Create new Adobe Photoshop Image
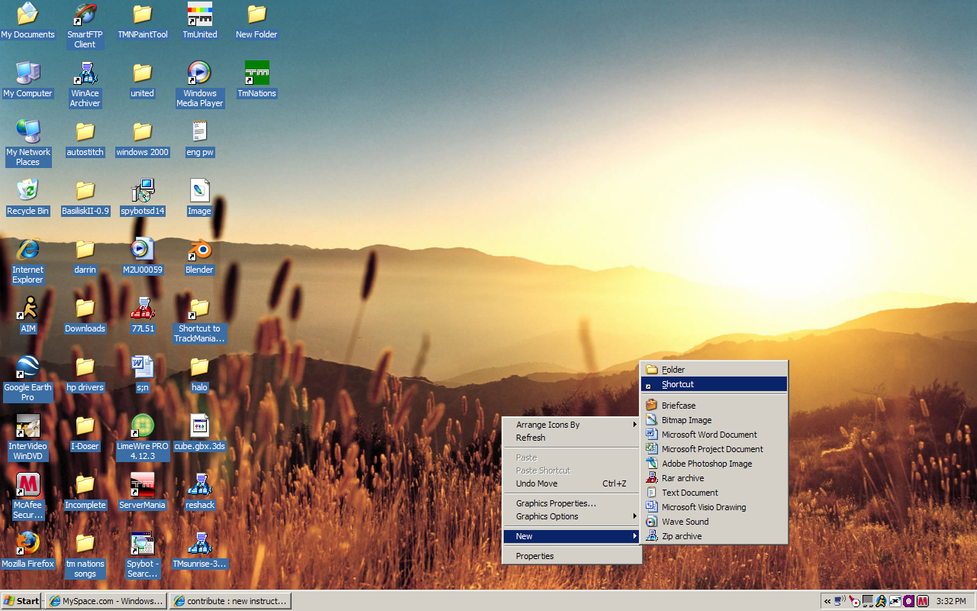This screenshot has height=611, width=977. [x=714, y=464]
